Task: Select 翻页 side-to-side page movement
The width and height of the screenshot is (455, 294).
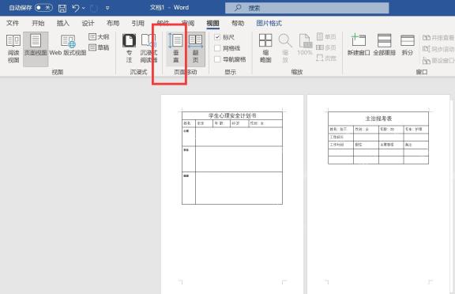Action: (x=196, y=48)
